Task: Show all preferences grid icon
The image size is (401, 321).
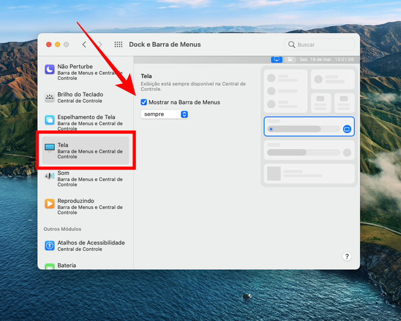Action: (x=118, y=44)
